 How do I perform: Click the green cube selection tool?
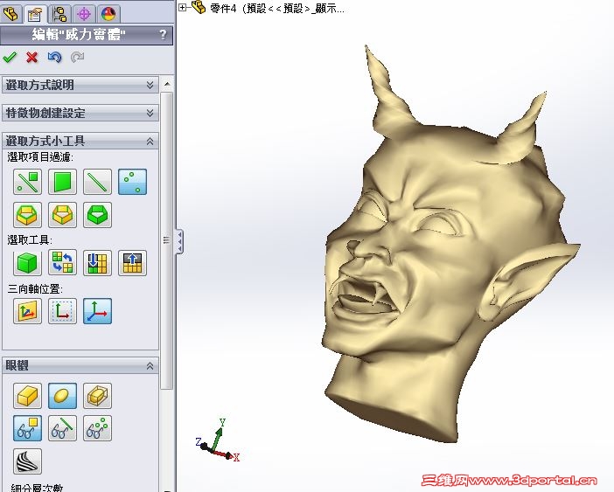coord(27,263)
